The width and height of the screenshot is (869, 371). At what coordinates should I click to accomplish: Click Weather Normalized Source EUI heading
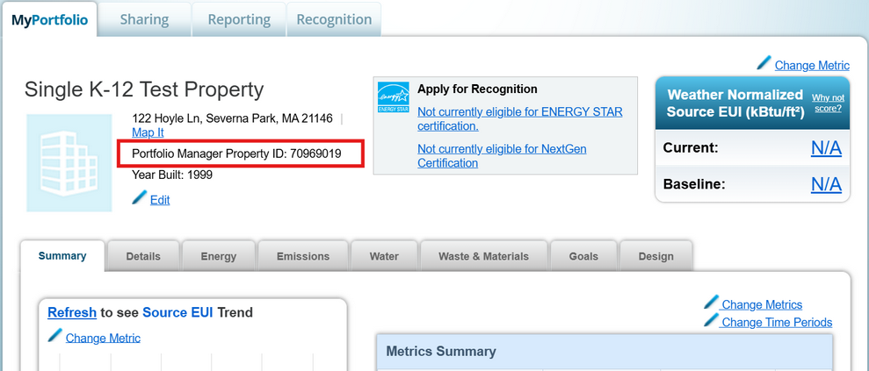[735, 103]
